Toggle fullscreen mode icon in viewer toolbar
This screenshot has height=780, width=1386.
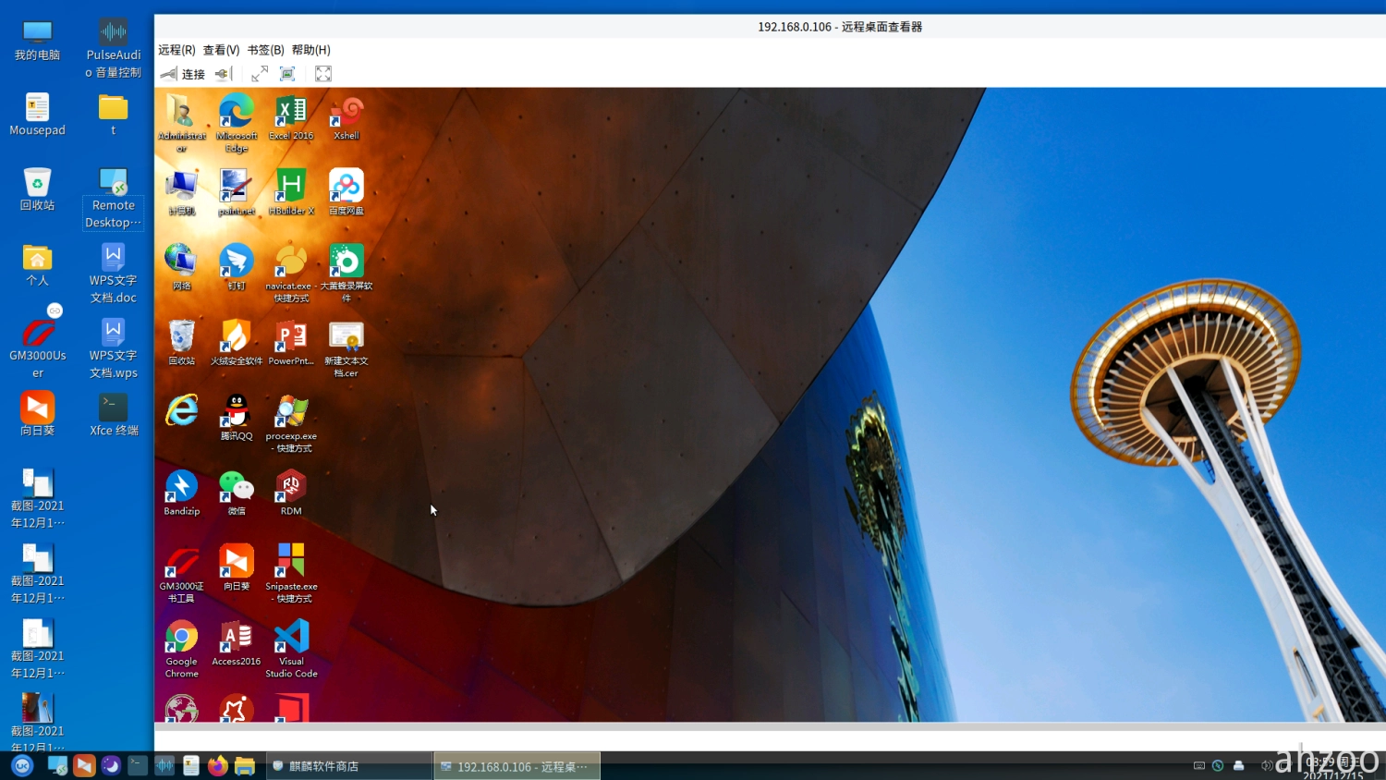[x=323, y=74]
